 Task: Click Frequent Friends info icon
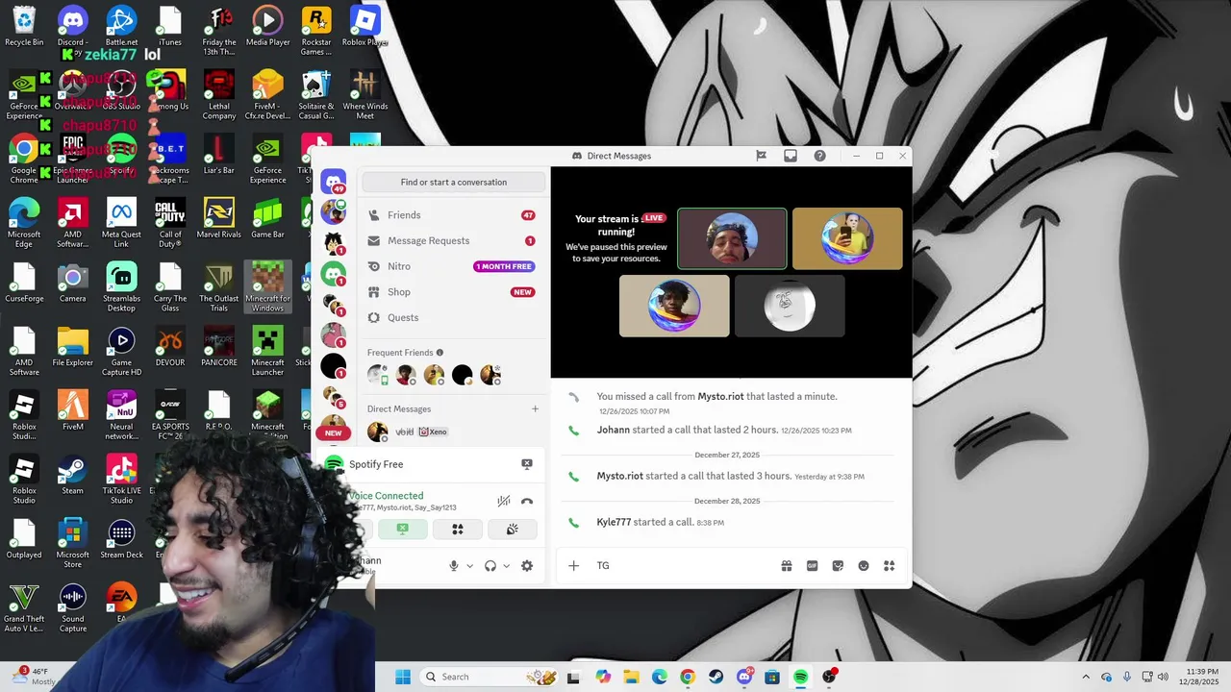tap(440, 353)
